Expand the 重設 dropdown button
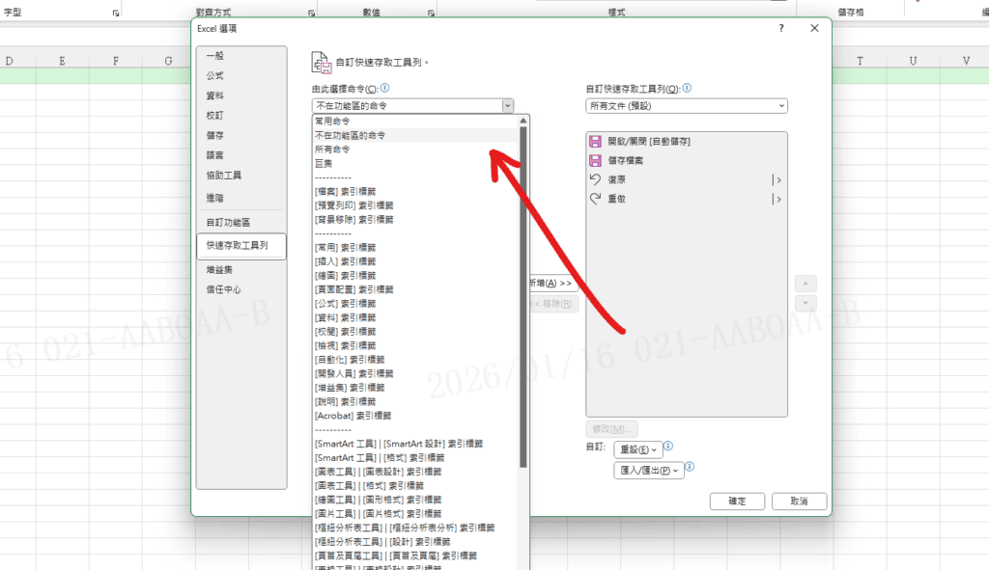This screenshot has width=989, height=570. coord(638,449)
